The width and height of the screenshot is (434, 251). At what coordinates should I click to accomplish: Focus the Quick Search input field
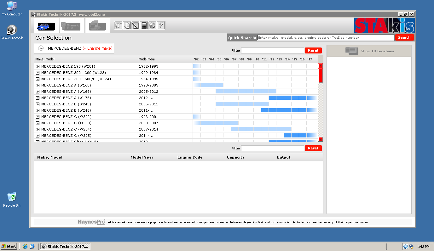click(326, 37)
